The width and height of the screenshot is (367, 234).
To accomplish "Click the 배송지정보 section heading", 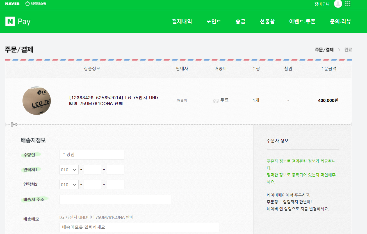I will pos(33,140).
